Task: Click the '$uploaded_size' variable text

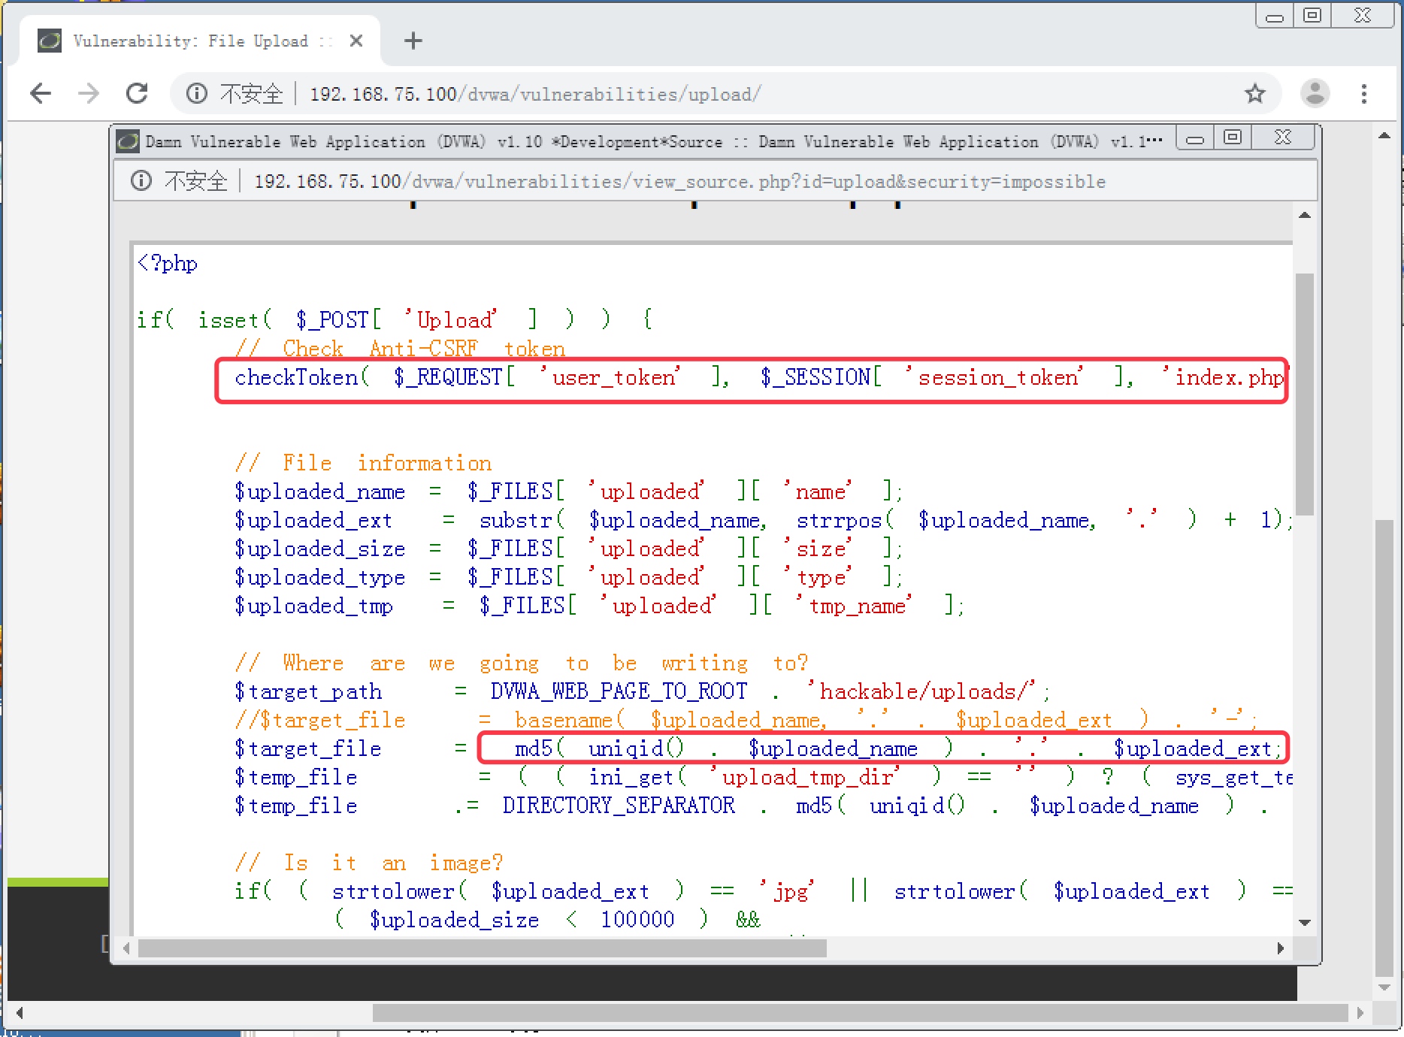Action: (319, 549)
